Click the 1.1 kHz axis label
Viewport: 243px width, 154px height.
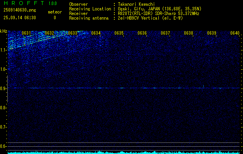coord(3,50)
